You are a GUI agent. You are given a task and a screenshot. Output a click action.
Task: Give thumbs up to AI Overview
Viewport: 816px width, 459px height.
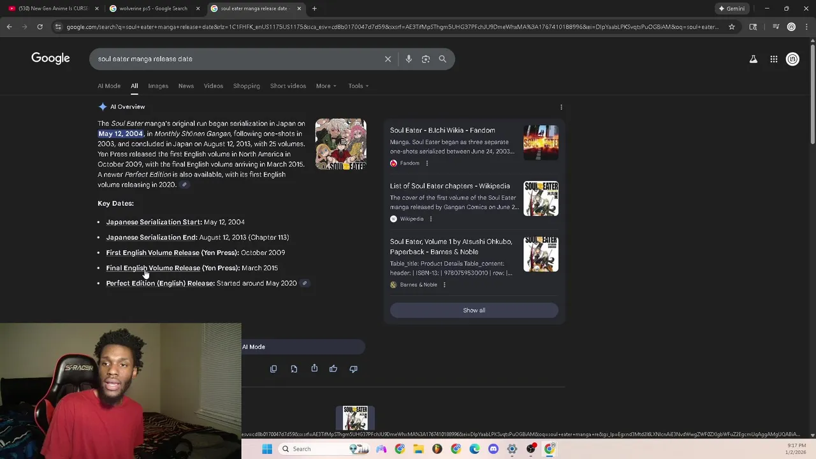(x=333, y=368)
